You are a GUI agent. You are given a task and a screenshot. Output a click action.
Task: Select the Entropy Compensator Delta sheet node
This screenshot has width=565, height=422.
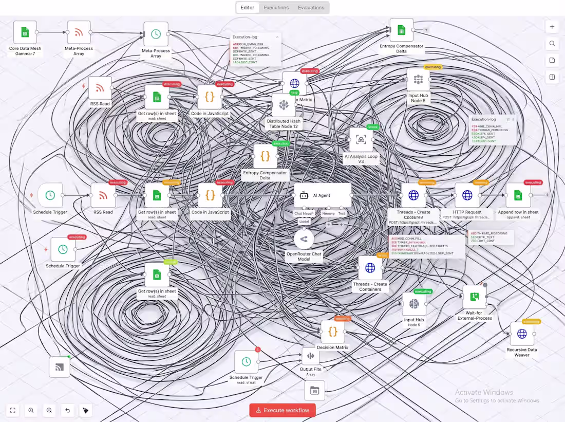point(402,30)
